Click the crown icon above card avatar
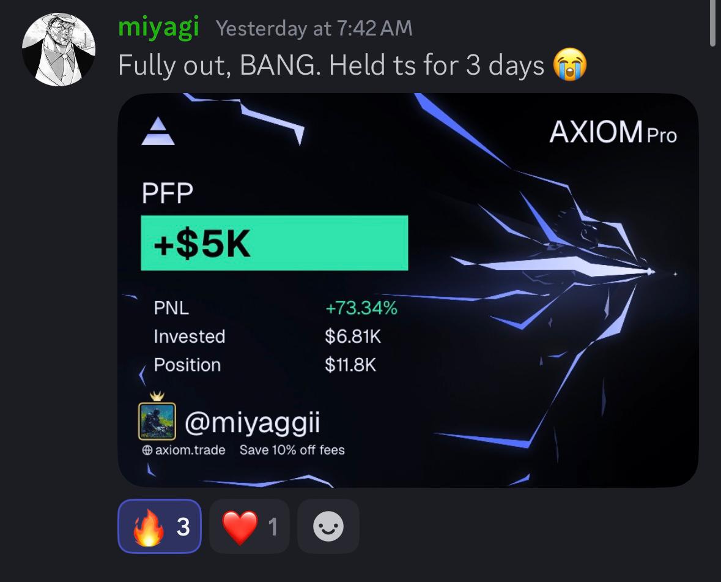 point(157,396)
